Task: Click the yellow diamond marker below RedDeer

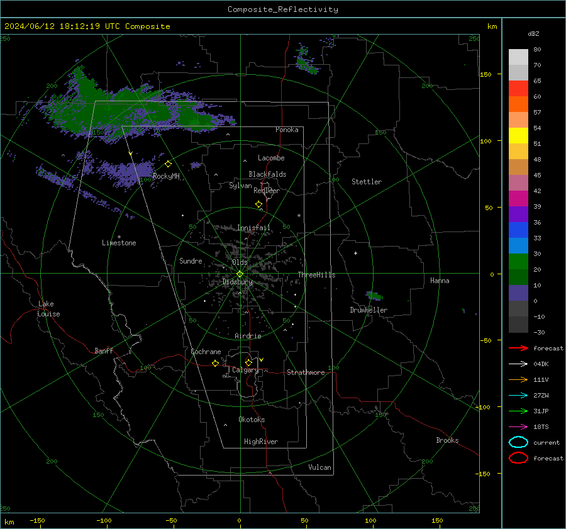Action: 258,204
